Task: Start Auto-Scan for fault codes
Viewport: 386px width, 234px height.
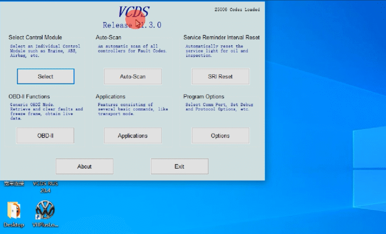Action: 133,76
